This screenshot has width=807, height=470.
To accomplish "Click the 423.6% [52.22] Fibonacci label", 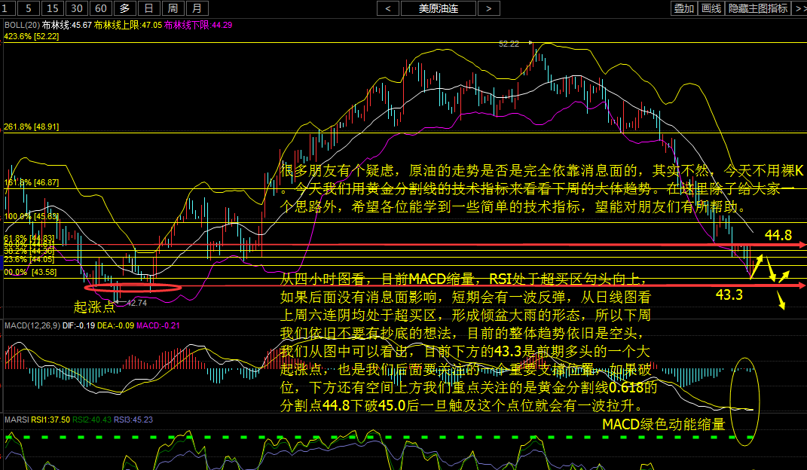I will tap(32, 36).
